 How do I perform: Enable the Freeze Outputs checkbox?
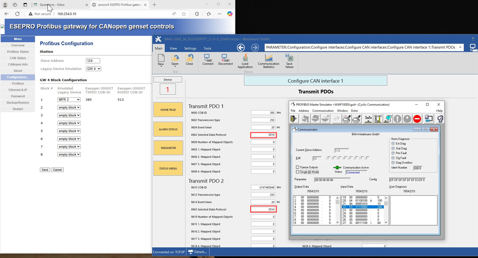pyautogui.click(x=298, y=167)
